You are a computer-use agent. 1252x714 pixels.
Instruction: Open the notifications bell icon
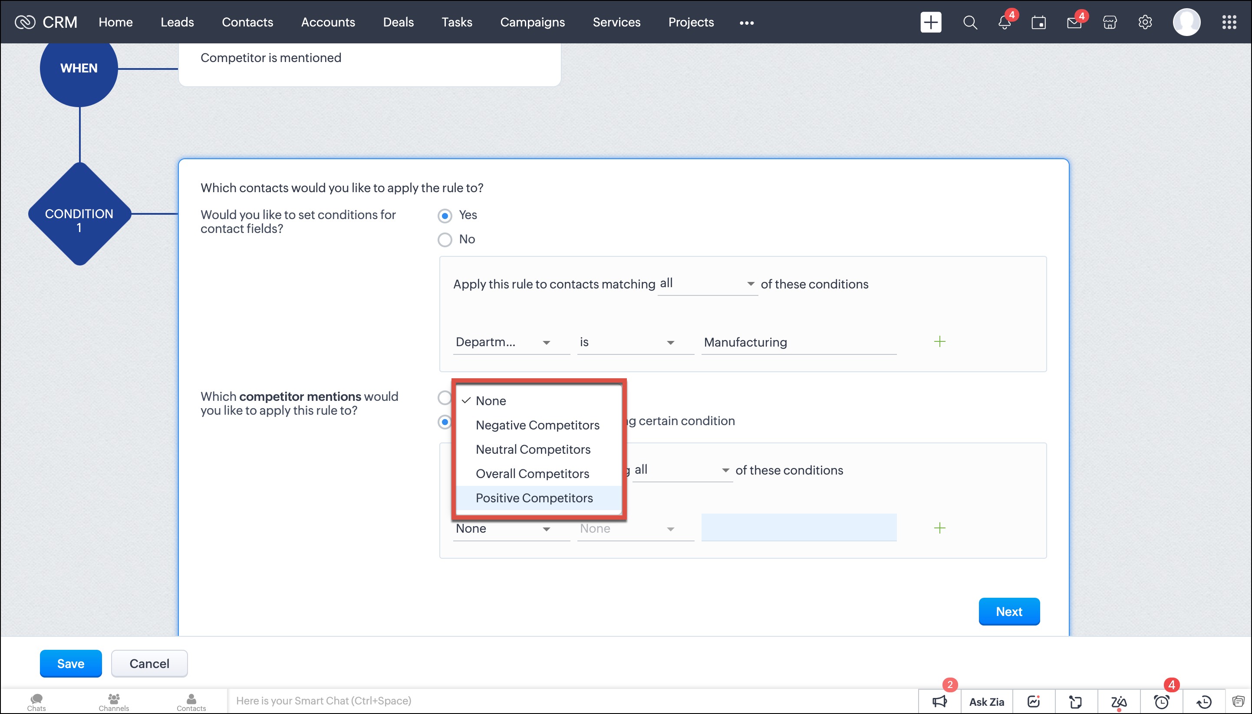tap(1004, 23)
